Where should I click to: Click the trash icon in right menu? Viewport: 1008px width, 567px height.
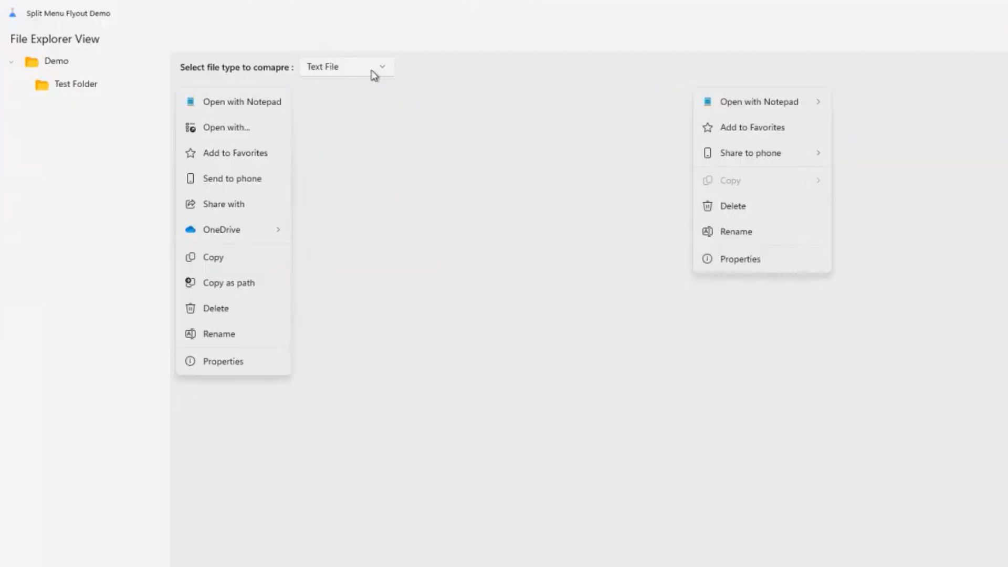pyautogui.click(x=708, y=206)
